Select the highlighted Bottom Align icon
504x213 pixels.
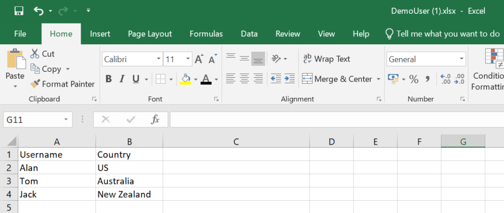(258, 59)
